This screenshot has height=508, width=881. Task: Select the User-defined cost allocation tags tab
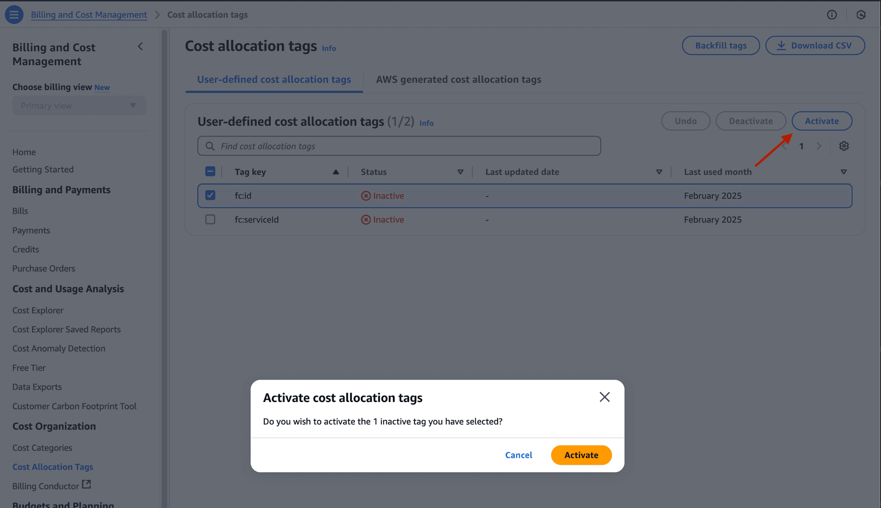[x=274, y=79]
